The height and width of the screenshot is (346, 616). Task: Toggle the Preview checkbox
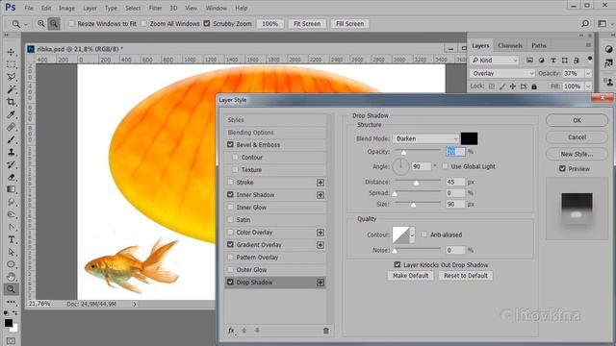(562, 169)
